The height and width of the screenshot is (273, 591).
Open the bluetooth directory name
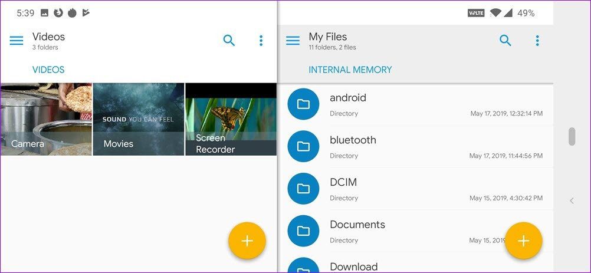coord(353,140)
